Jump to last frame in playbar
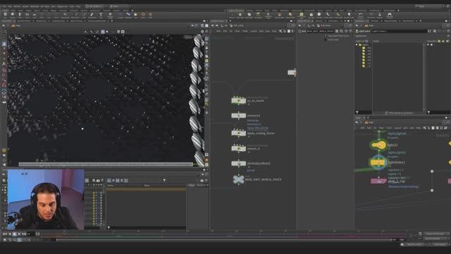This screenshot has height=254, width=451. point(24,234)
